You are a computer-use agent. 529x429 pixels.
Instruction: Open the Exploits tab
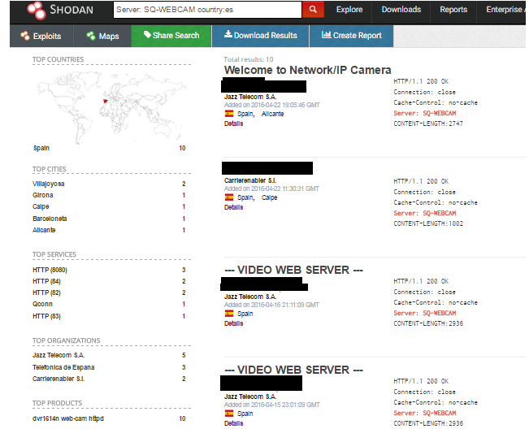(x=41, y=36)
